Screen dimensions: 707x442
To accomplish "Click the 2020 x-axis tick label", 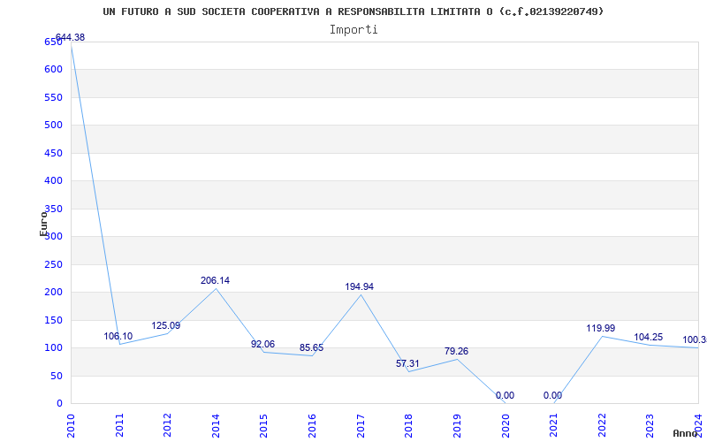I will (505, 425).
